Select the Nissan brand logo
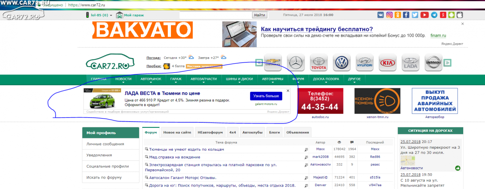This screenshot has height=189, width=485. (433, 62)
